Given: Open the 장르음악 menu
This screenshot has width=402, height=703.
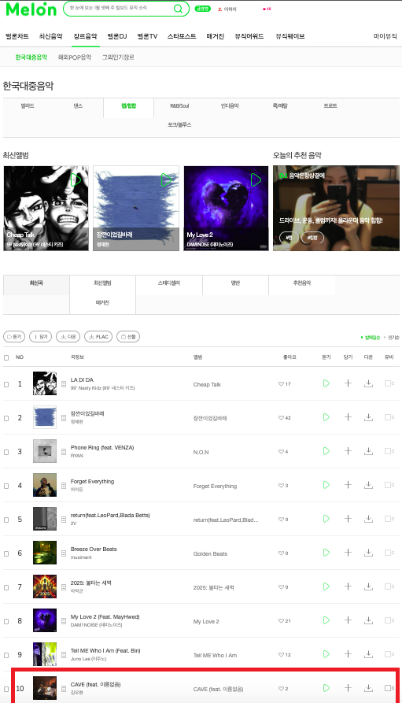Looking at the screenshot, I should click(x=85, y=36).
